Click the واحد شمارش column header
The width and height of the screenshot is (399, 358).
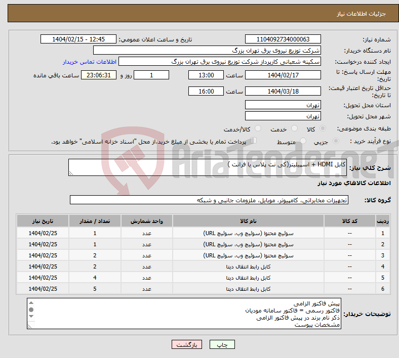[146, 221]
